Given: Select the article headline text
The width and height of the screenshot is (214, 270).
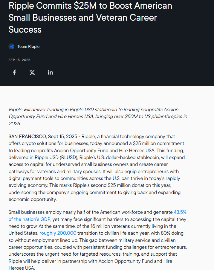Looking at the screenshot, I should point(90,17).
